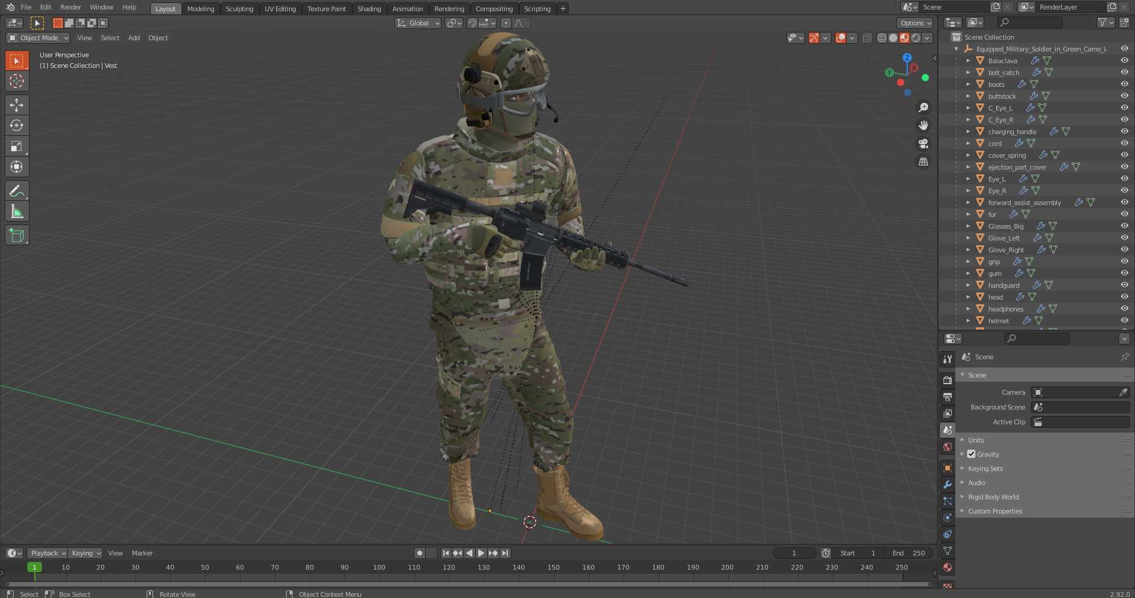Click the outliner search field
Viewport: 1135px width, 598px height.
coord(1029,22)
